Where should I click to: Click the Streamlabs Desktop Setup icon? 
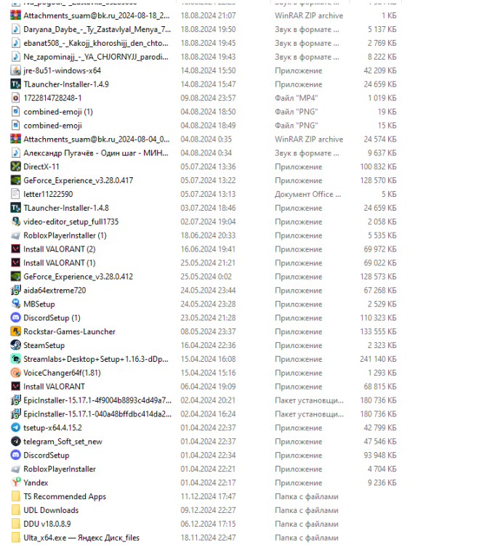click(x=15, y=359)
